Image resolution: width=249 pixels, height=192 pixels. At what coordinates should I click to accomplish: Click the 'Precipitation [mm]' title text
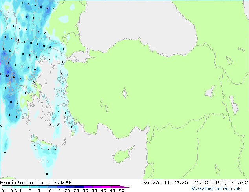coord(26,183)
